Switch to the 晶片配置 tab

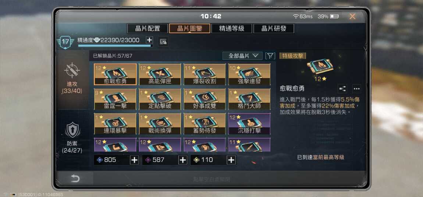[x=147, y=29]
